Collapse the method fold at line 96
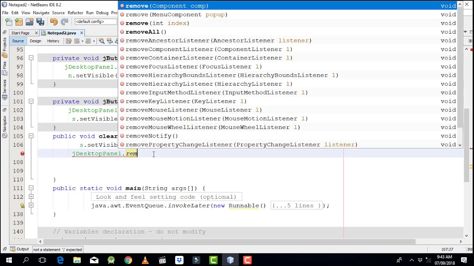 click(x=31, y=58)
